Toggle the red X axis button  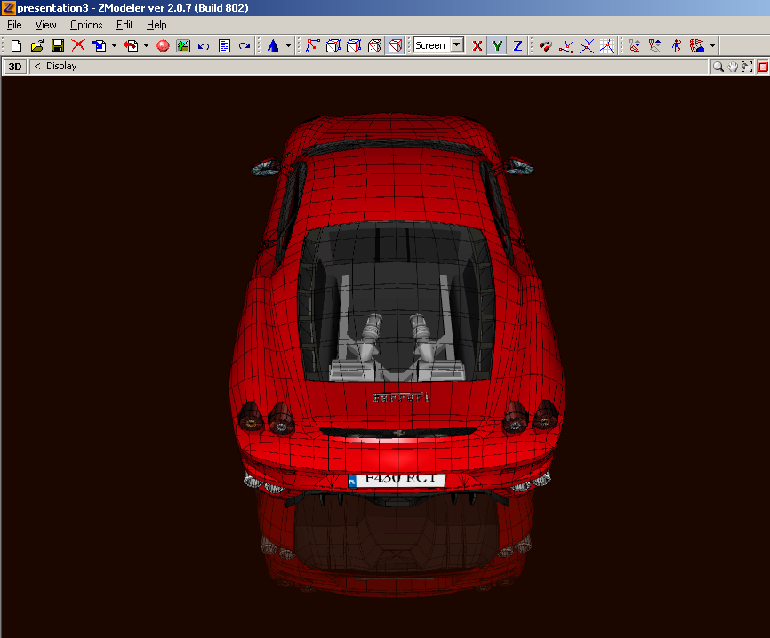pos(477,45)
